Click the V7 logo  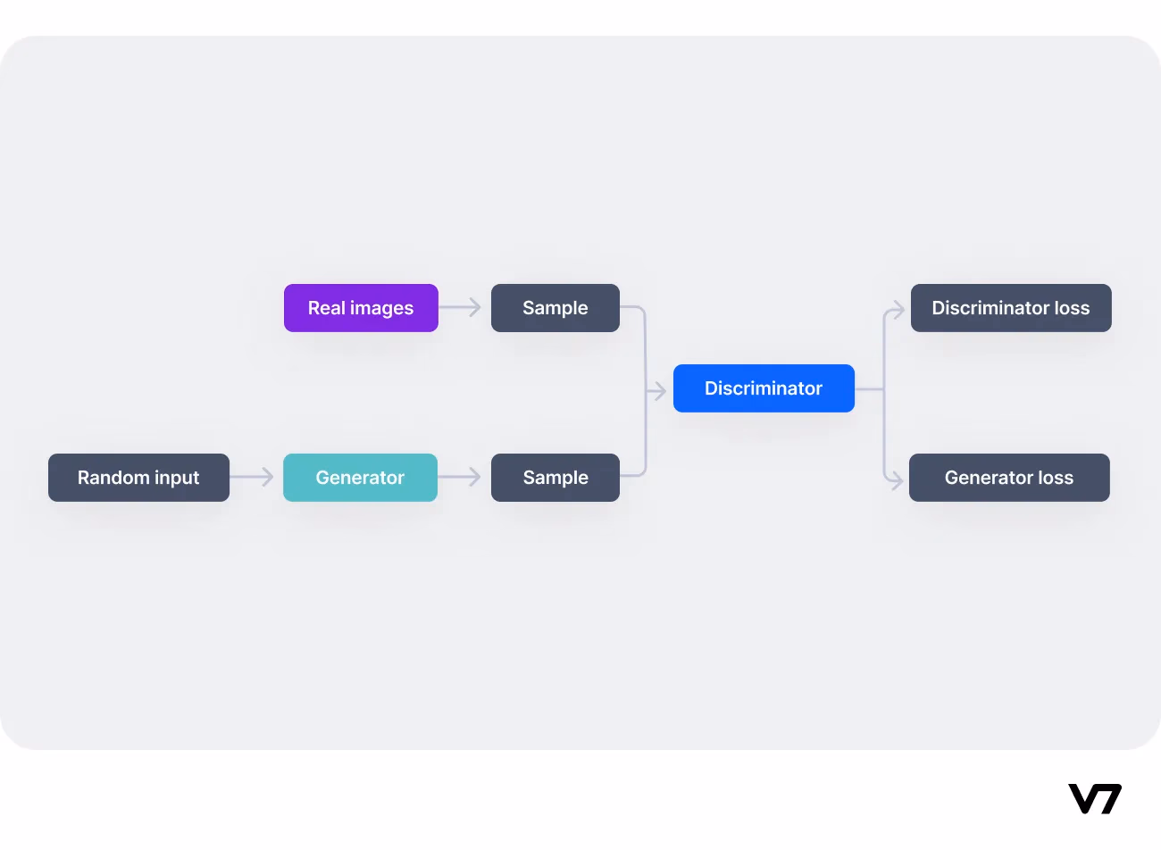click(1095, 799)
